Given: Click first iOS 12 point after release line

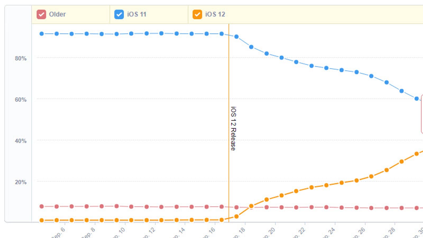Looking at the screenshot, I should pyautogui.click(x=236, y=217).
